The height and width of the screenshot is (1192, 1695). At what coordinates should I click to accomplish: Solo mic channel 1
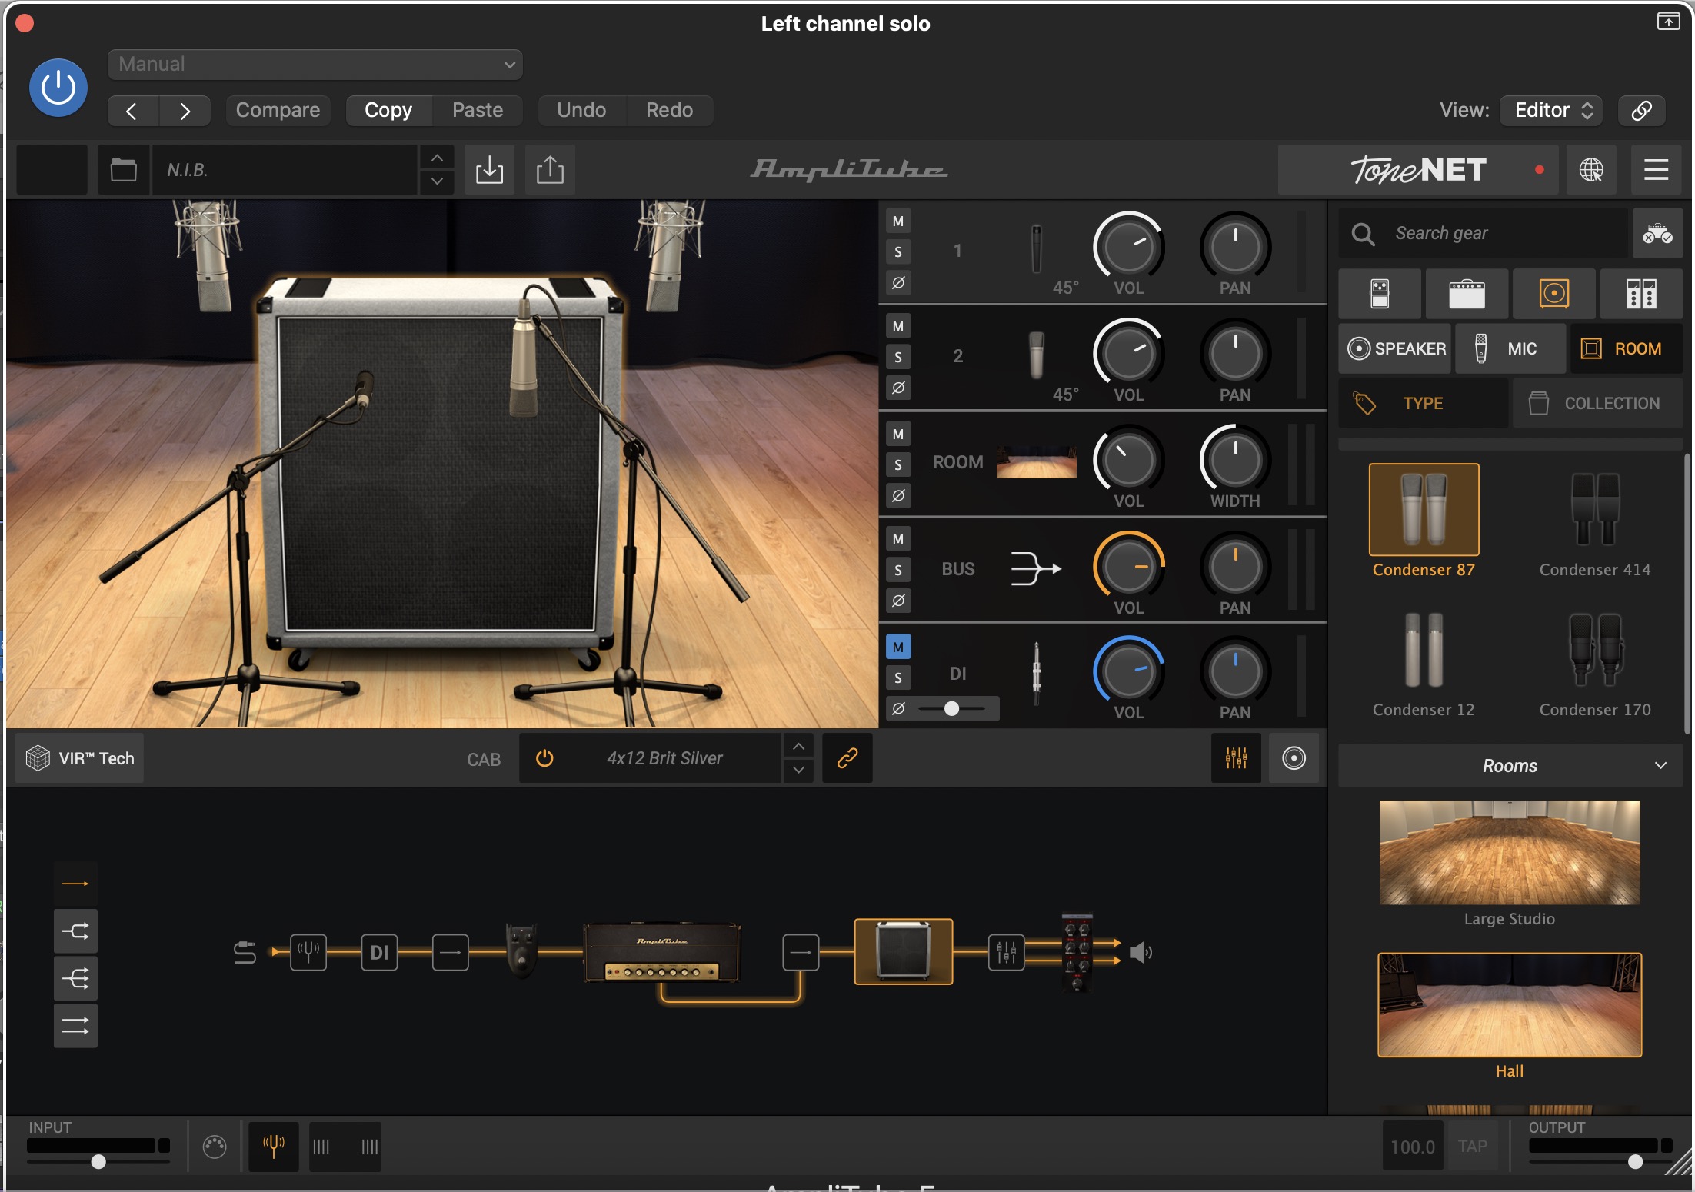[898, 252]
